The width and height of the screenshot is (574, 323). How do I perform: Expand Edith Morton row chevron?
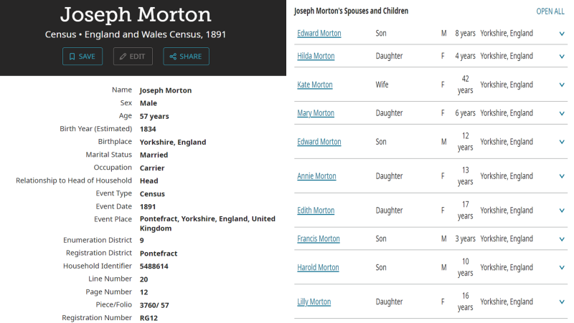pyautogui.click(x=562, y=211)
